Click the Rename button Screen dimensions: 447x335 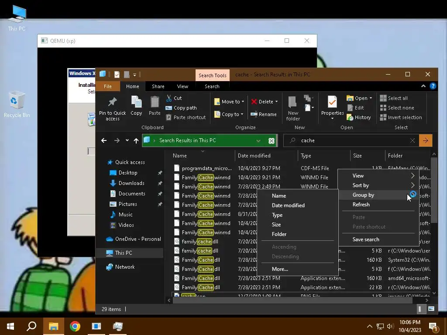click(x=264, y=114)
